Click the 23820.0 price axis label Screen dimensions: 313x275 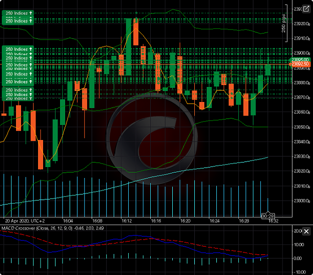coord(302,171)
